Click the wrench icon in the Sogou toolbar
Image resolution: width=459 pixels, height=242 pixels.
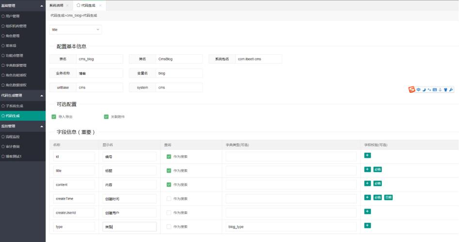click(x=451, y=90)
